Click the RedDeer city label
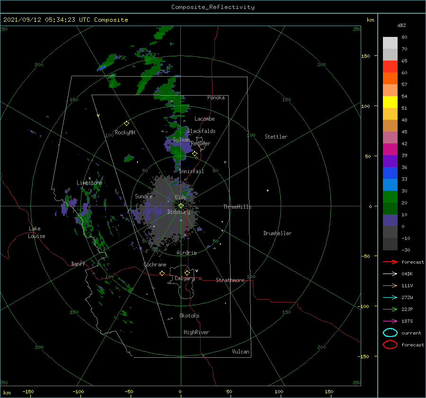This screenshot has width=426, height=398. tap(201, 143)
